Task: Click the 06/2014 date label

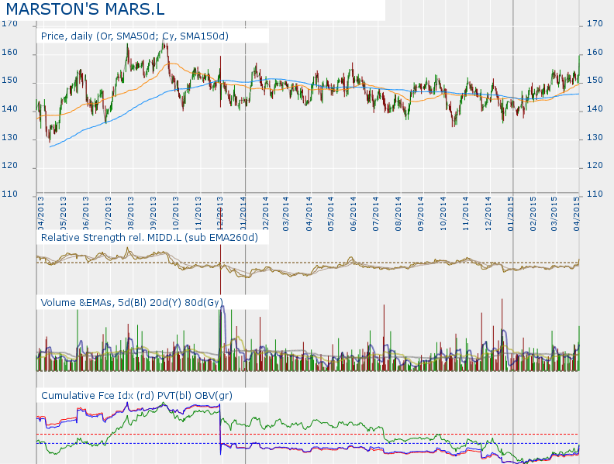Action: click(x=354, y=214)
